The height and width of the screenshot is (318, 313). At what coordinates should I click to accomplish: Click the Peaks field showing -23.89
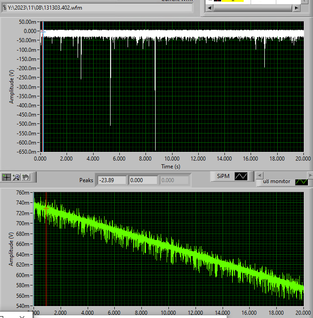(112, 180)
